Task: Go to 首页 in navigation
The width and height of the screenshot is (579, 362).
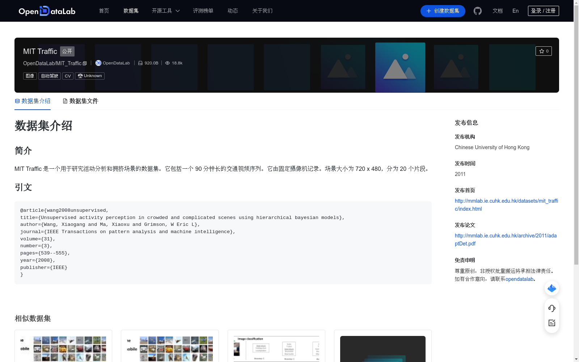Action: [x=104, y=11]
